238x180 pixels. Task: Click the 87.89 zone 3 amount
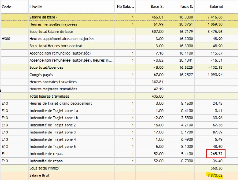[217, 132]
